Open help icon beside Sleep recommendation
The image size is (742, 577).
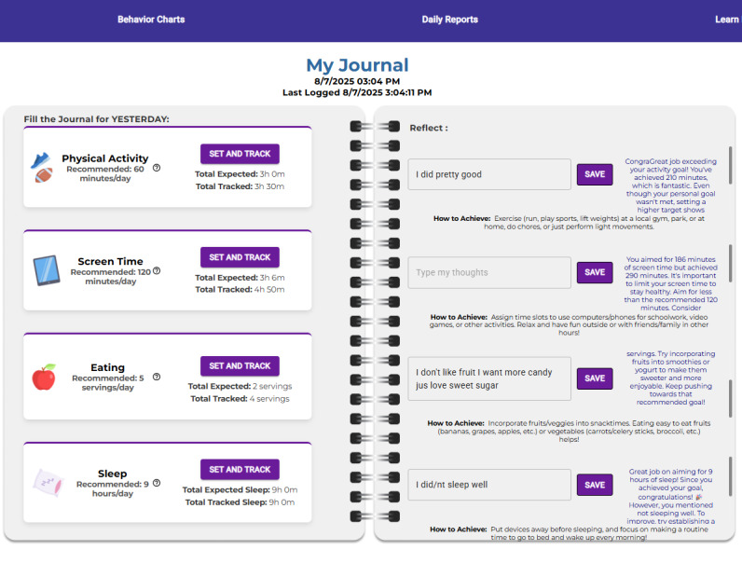tap(157, 483)
